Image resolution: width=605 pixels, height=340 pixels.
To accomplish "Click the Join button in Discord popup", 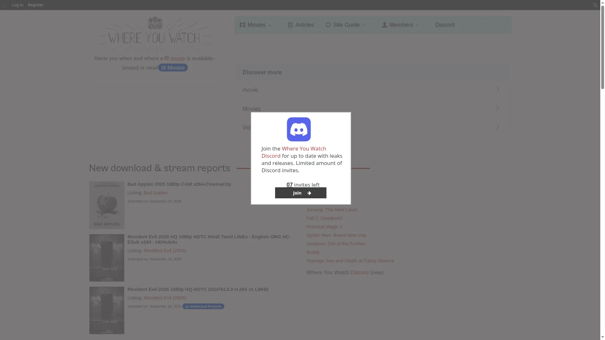I will point(301,193).
